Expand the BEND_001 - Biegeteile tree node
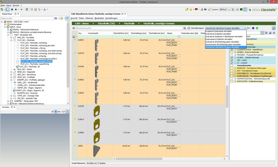278x167 pixels. tap(11, 72)
